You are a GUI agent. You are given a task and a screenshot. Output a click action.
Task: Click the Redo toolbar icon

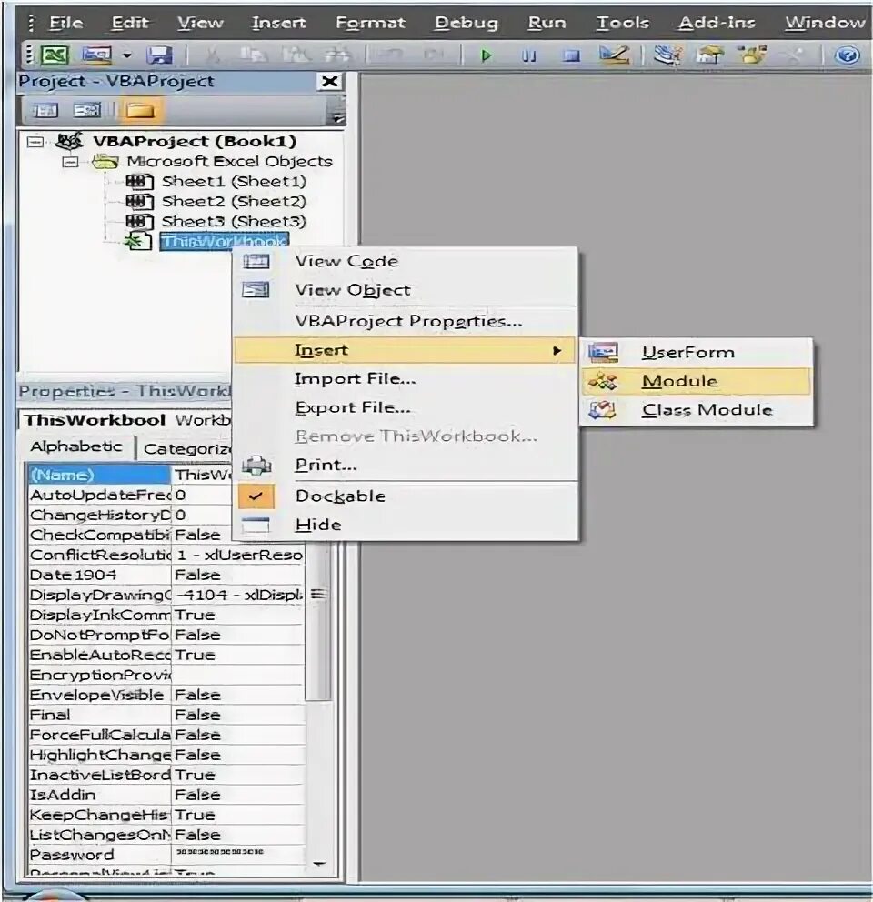[434, 55]
